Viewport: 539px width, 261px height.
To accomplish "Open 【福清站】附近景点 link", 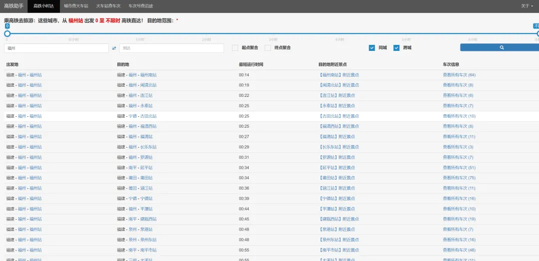I will pyautogui.click(x=337, y=137).
